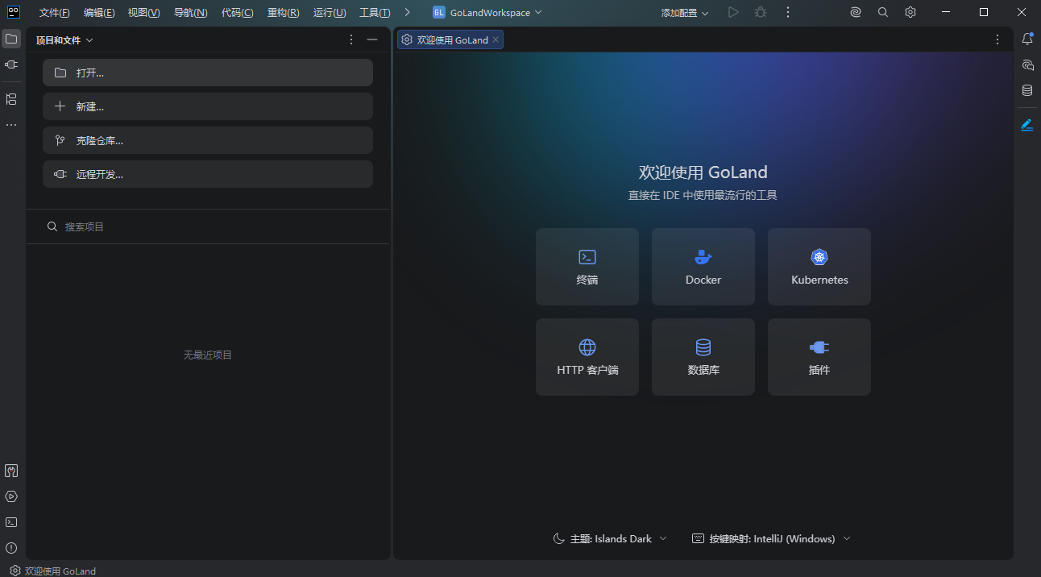Open Notifications bell icon

pyautogui.click(x=1027, y=39)
